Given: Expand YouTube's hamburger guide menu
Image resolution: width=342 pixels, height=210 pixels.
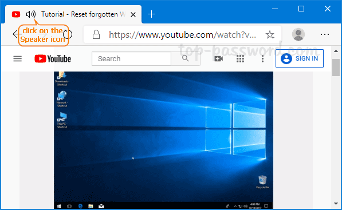Looking at the screenshot, I should pyautogui.click(x=17, y=59).
